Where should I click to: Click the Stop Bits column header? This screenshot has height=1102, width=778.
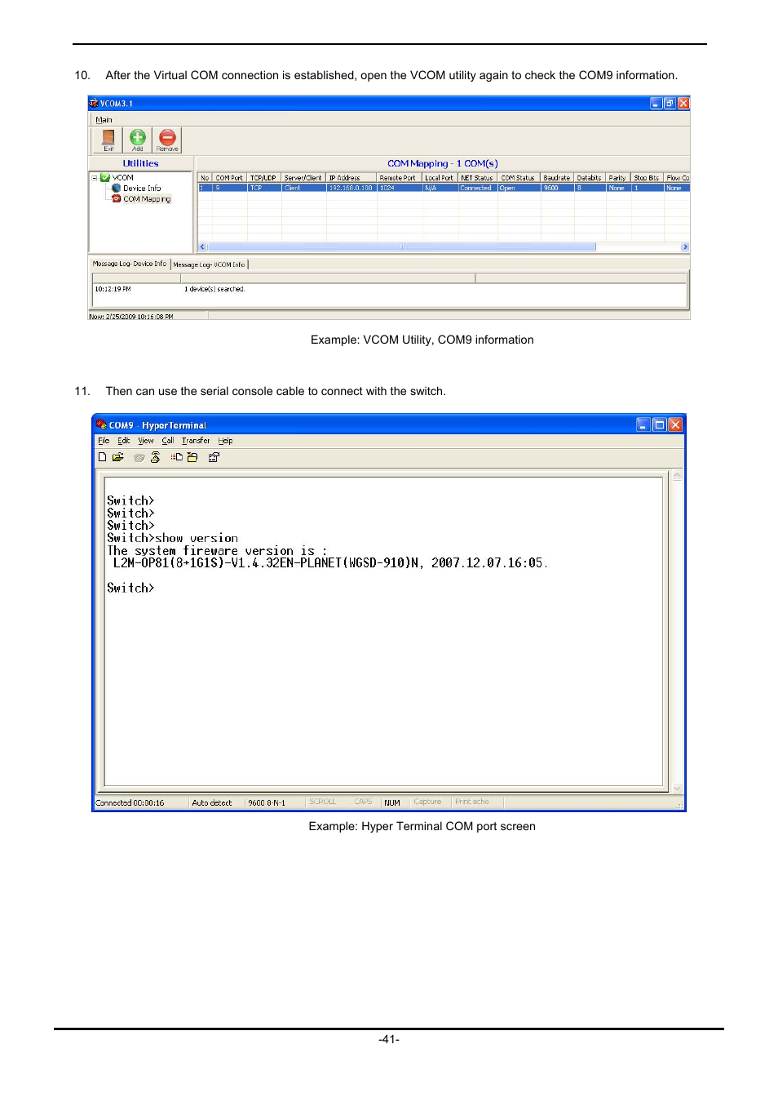tap(647, 177)
